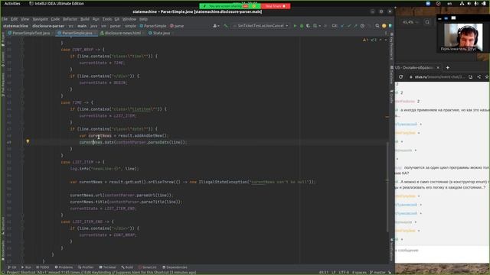Open the File menu

click(x=5, y=19)
